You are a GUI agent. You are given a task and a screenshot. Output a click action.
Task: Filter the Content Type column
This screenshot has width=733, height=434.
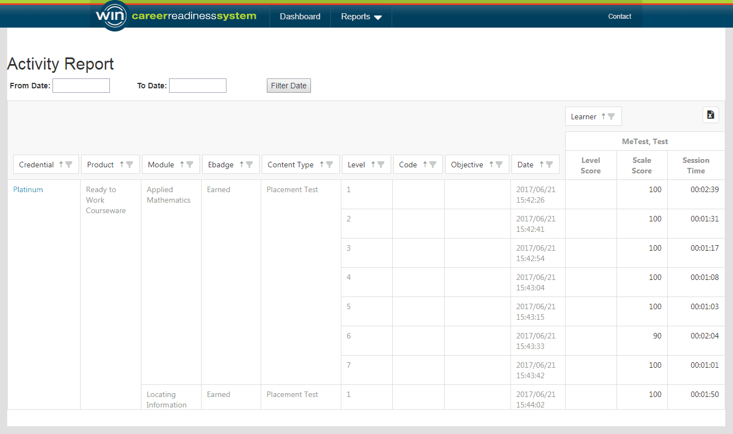tap(330, 165)
